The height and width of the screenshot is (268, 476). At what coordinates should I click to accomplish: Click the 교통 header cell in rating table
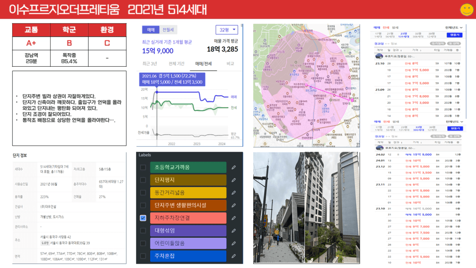(31, 30)
